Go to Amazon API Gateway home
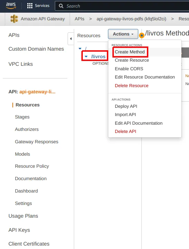This screenshot has height=249, width=189. pos(43,19)
